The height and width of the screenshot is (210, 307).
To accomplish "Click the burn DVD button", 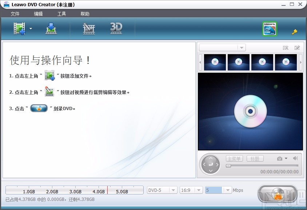I will [x=278, y=194].
